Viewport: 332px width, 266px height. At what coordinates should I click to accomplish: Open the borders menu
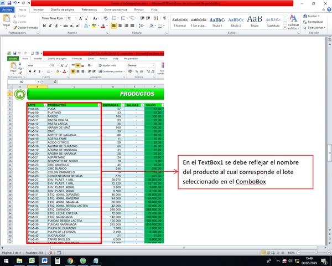(160, 25)
